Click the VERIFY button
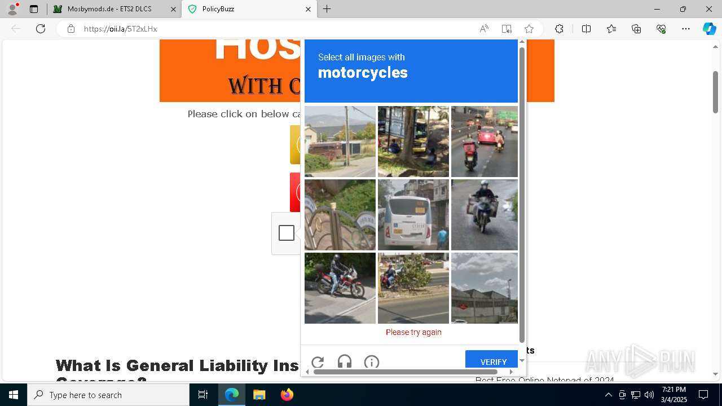The height and width of the screenshot is (406, 722). (492, 360)
